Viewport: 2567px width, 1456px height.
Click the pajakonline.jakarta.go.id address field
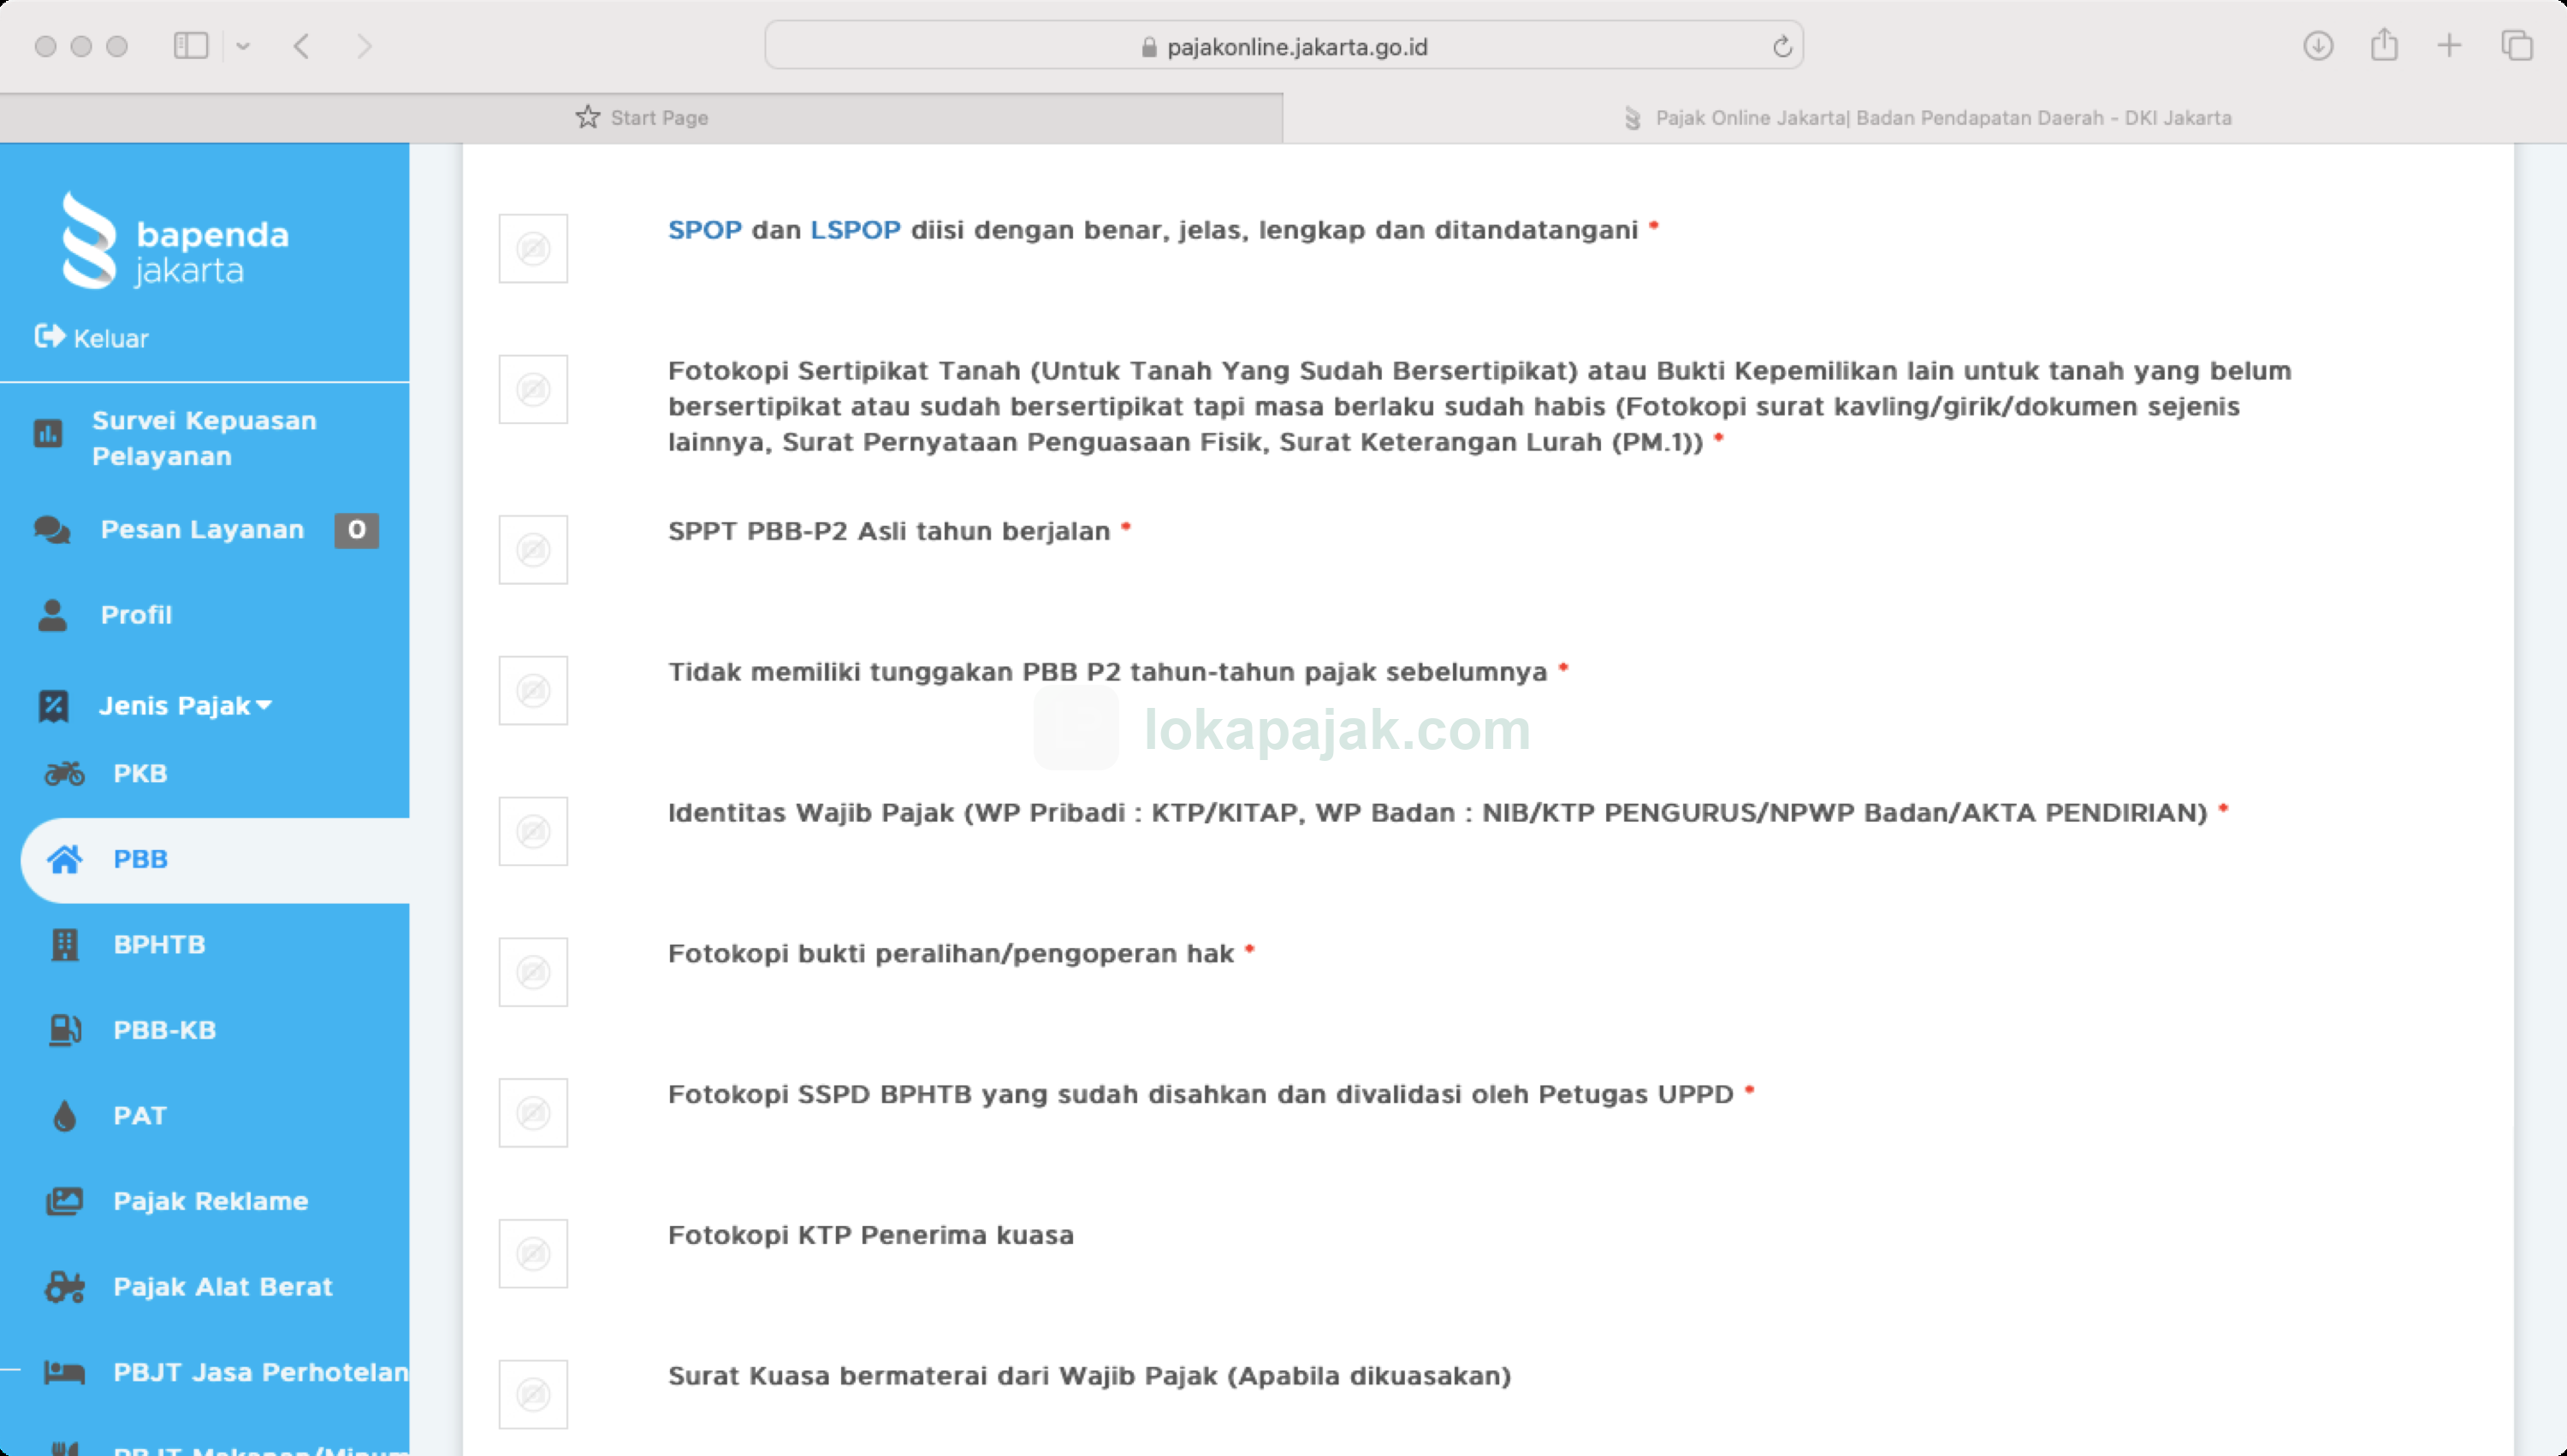pyautogui.click(x=1284, y=46)
